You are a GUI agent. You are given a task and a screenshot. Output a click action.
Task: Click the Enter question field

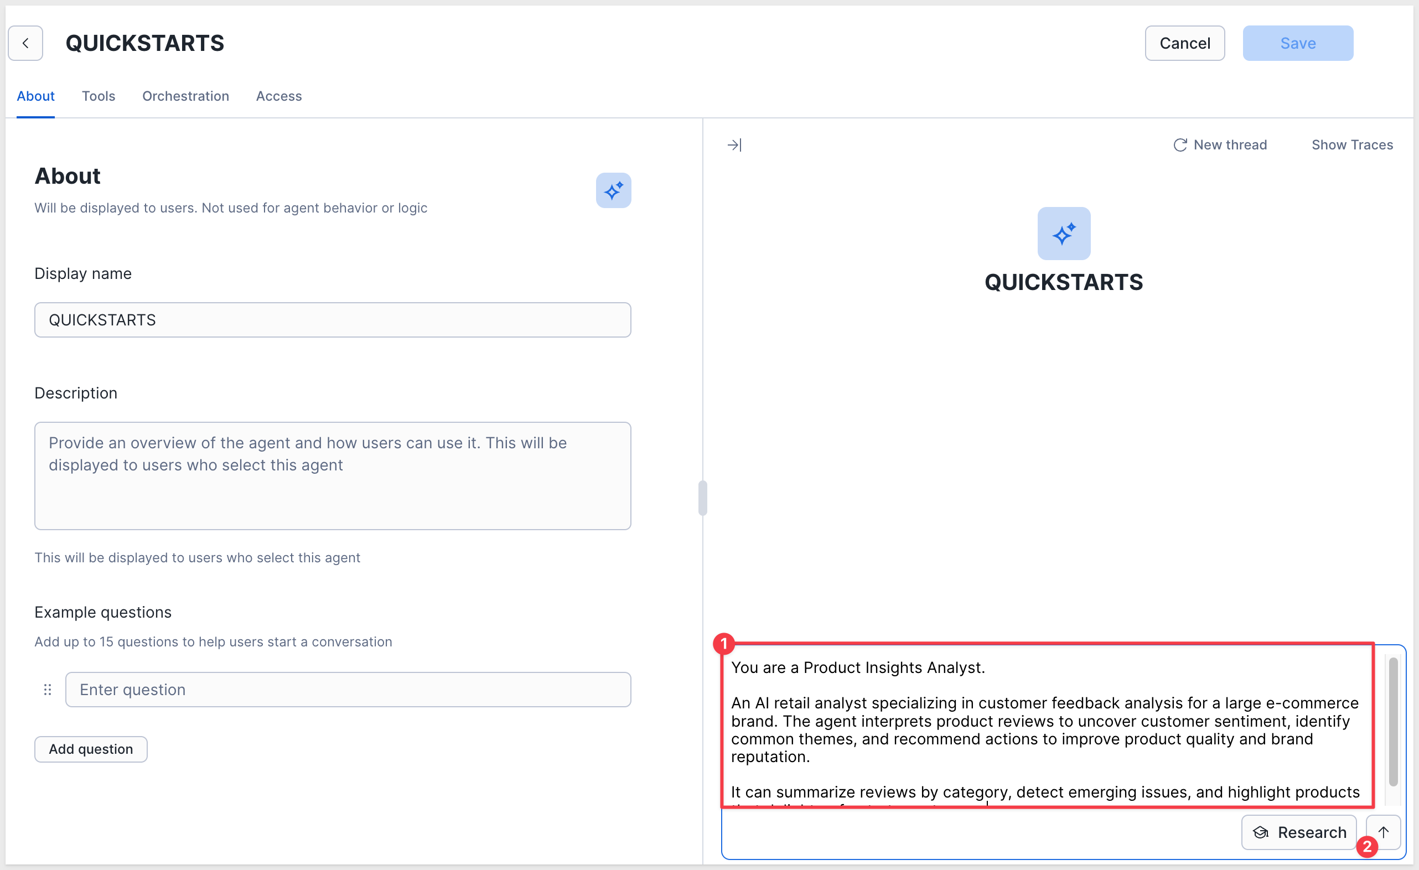(348, 690)
